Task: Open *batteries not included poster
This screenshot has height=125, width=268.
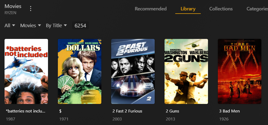Action: coord(26,71)
